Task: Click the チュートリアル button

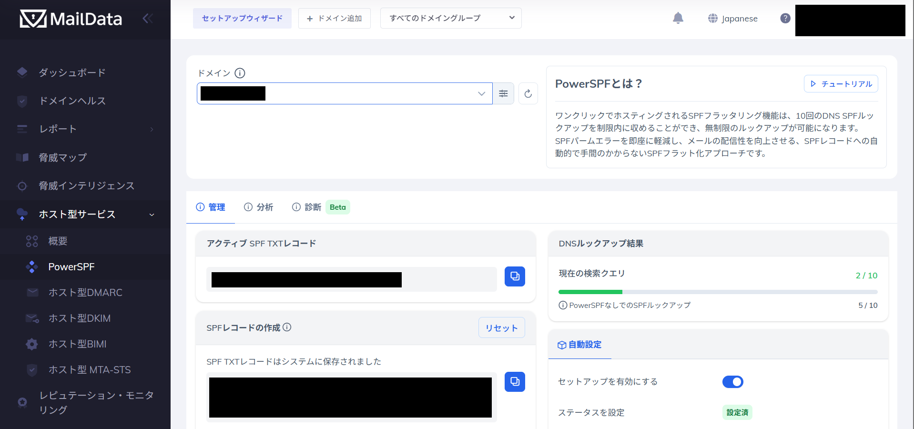Action: (841, 83)
